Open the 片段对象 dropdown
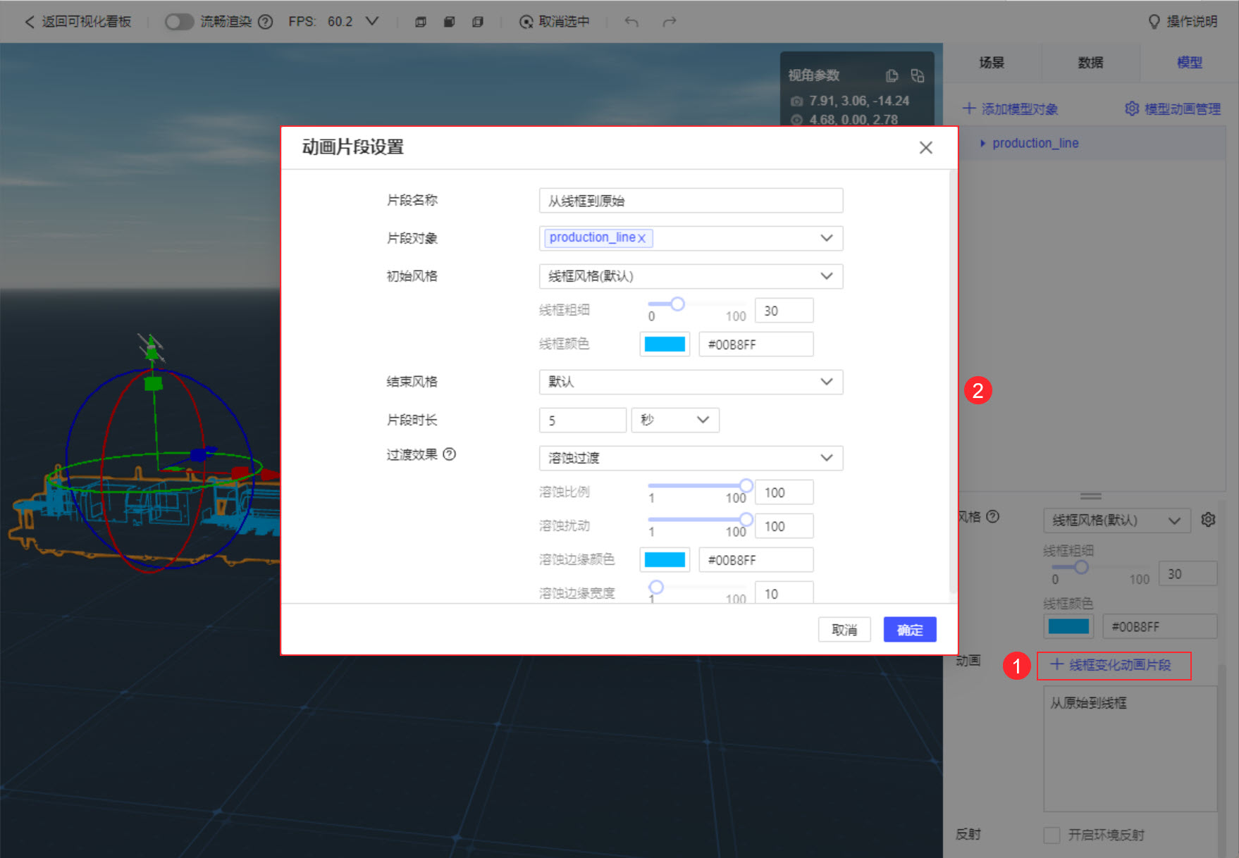Viewport: 1239px width, 858px height. pyautogui.click(x=827, y=238)
